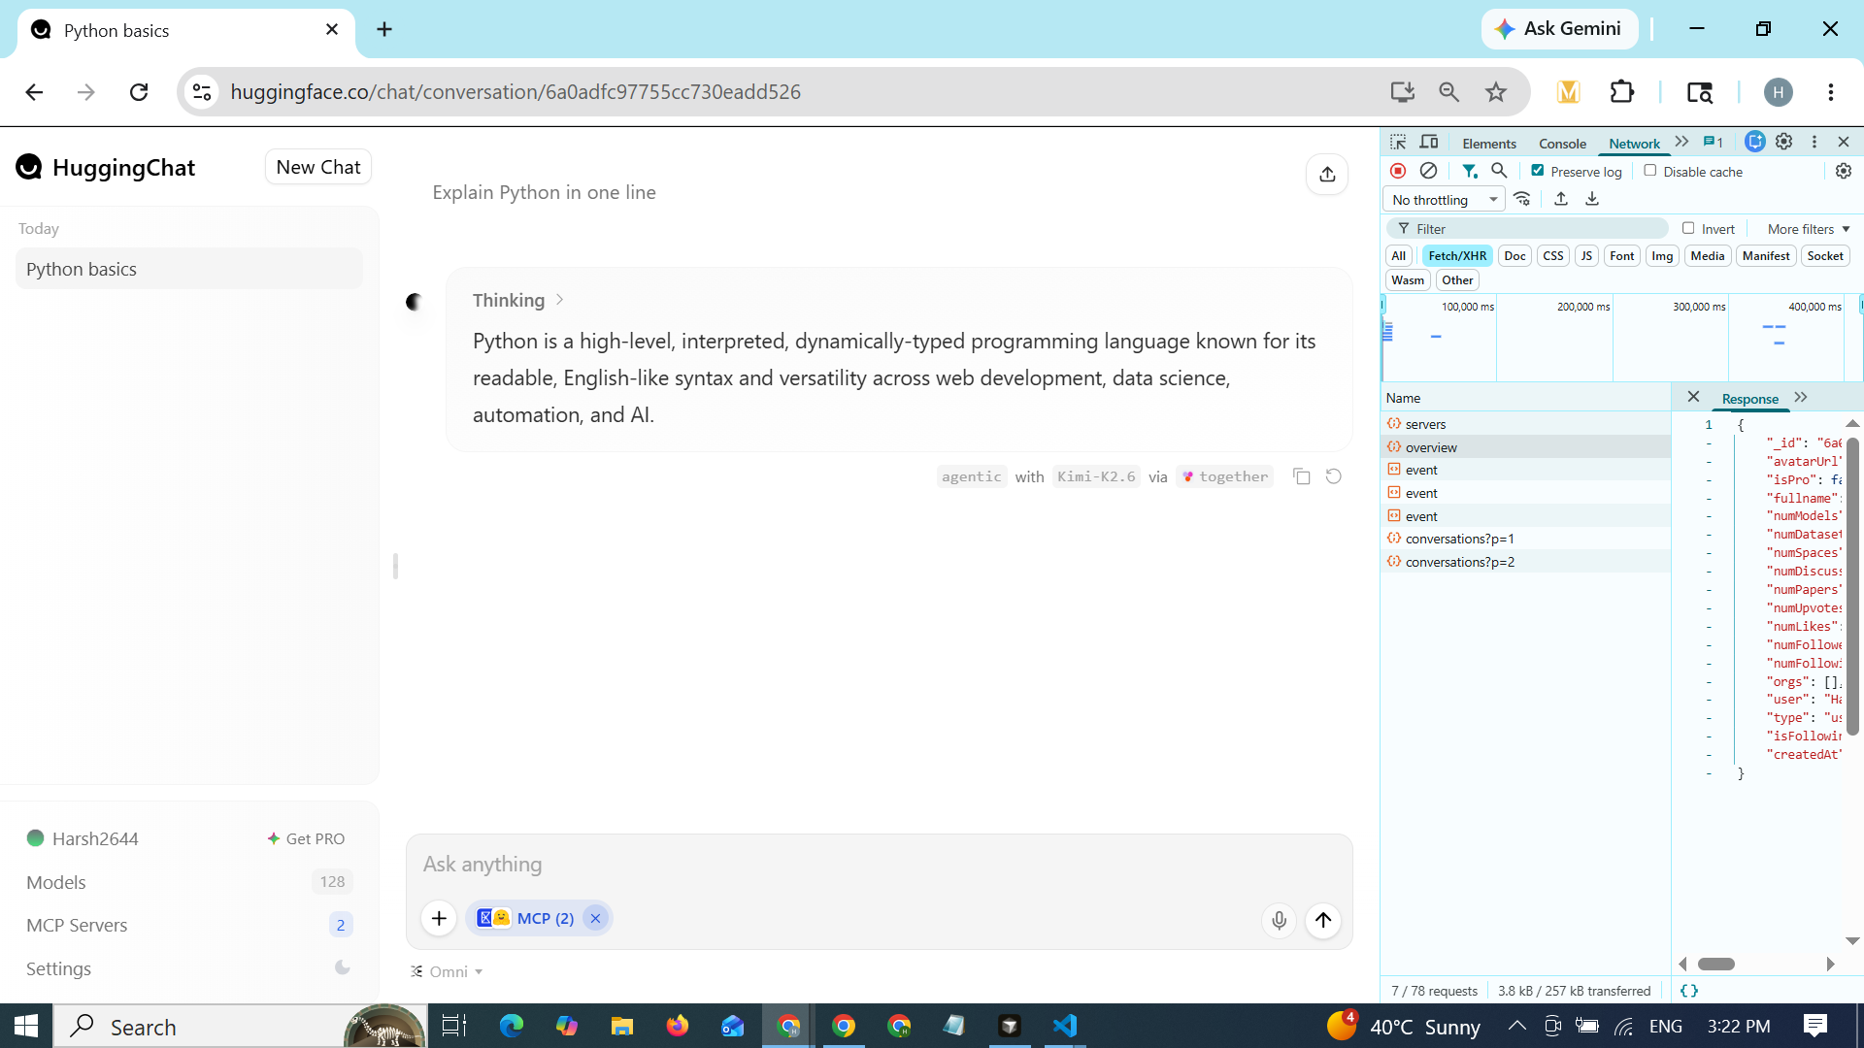Click the DevTools inspect element icon
The height and width of the screenshot is (1048, 1864).
click(1398, 143)
